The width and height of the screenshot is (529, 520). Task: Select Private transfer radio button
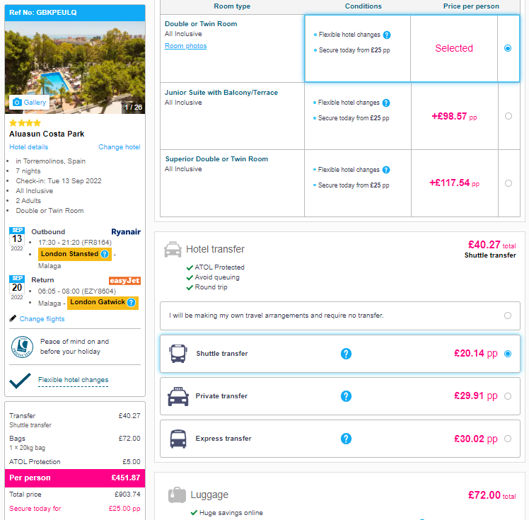click(508, 396)
